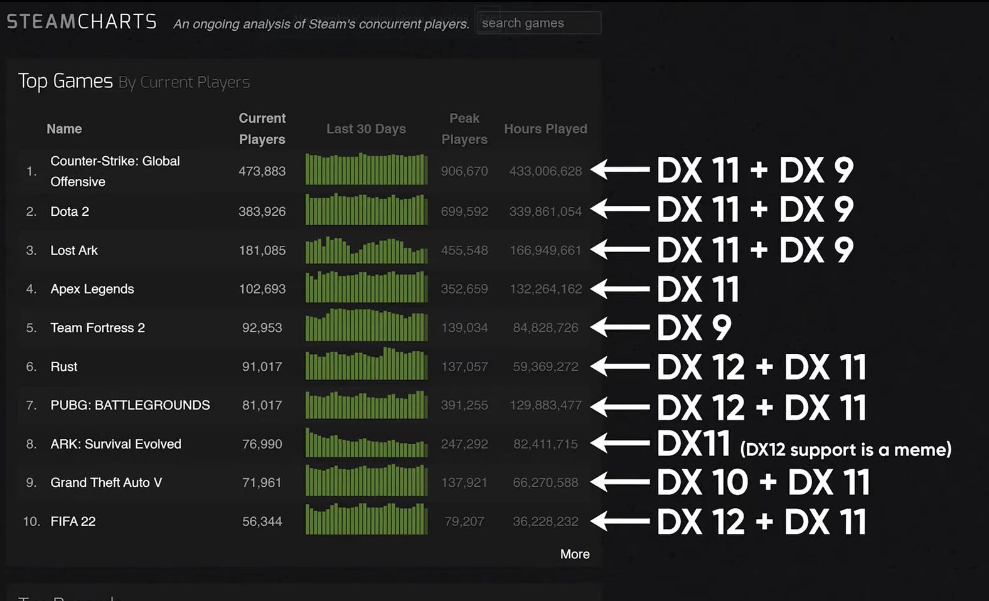Select hours played value 84,828,726

546,328
